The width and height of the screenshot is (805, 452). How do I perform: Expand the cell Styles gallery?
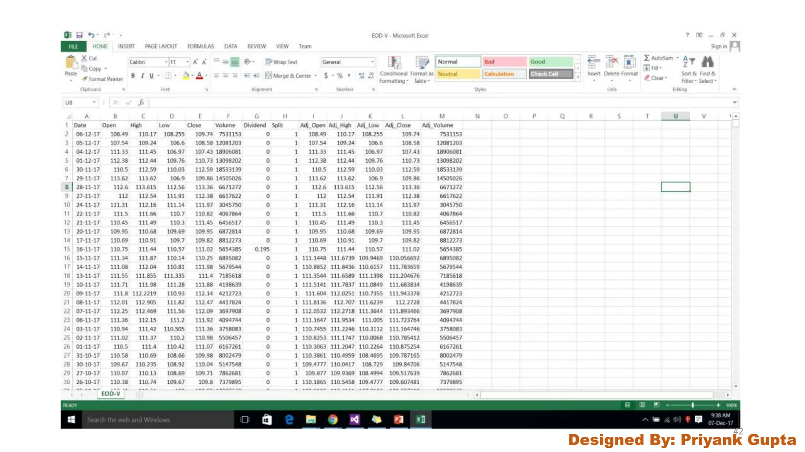578,77
